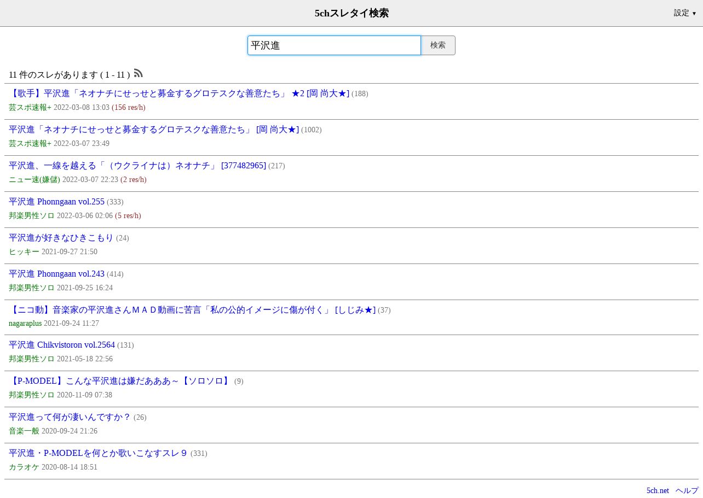Click timestamp 2021-09-24 11:27
Viewport: 703px width, 498px height.
click(72, 324)
